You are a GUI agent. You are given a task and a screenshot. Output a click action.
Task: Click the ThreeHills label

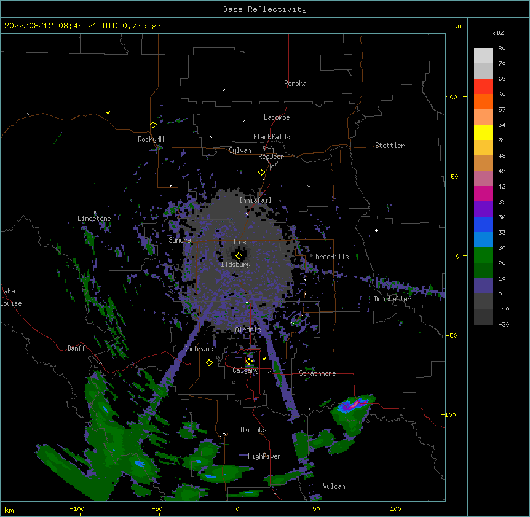point(330,257)
